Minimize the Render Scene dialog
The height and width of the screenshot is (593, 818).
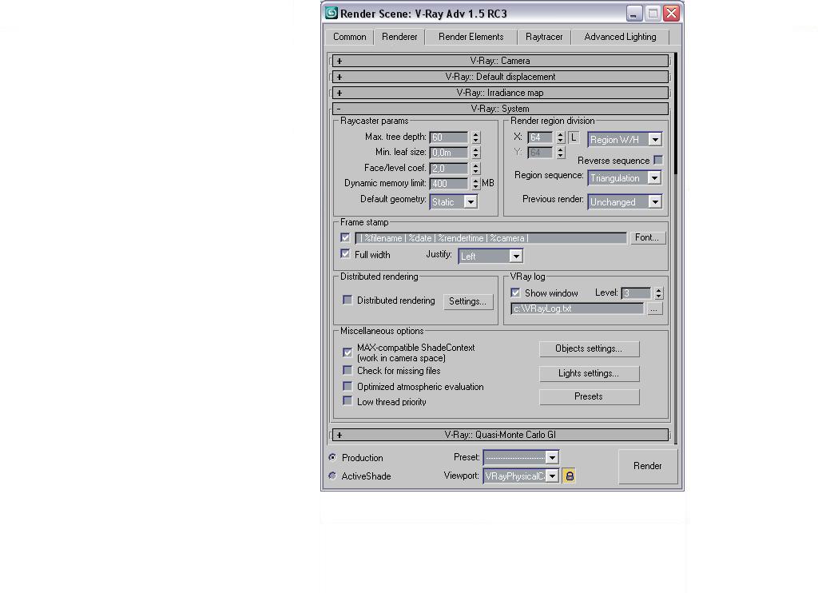(x=633, y=13)
